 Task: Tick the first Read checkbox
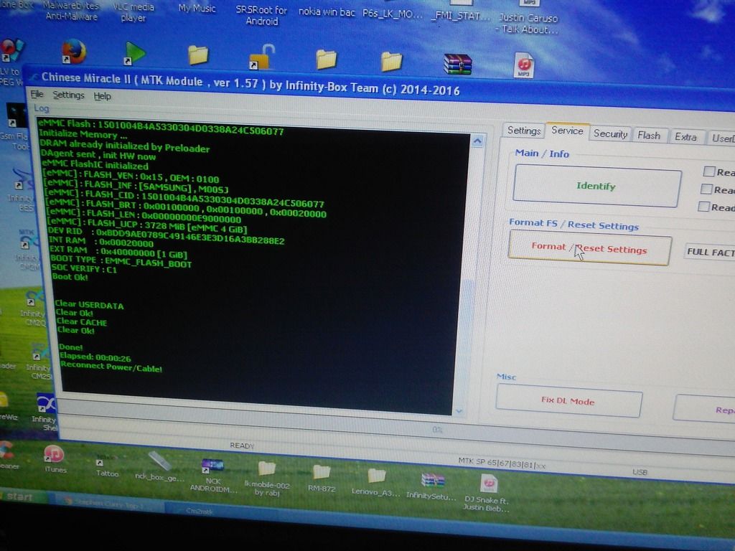point(708,171)
